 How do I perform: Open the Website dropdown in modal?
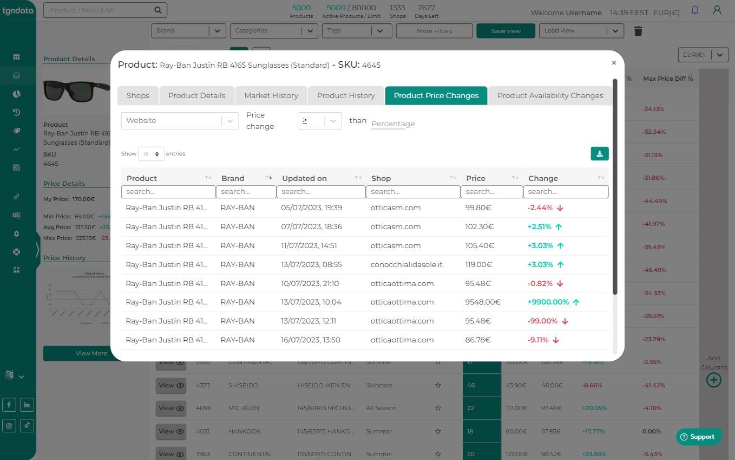pos(180,121)
